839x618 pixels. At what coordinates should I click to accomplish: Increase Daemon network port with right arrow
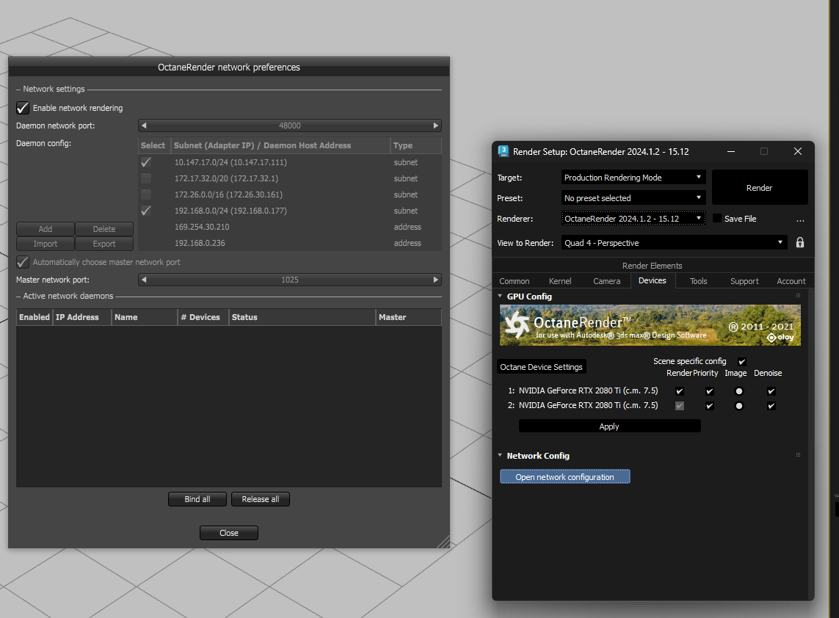(435, 126)
